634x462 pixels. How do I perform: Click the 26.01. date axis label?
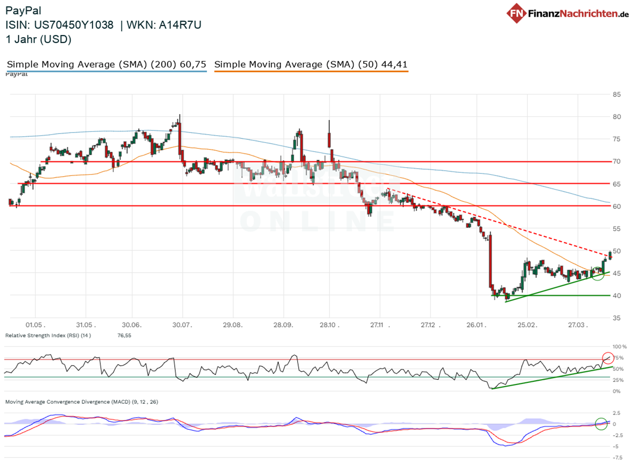pyautogui.click(x=476, y=325)
